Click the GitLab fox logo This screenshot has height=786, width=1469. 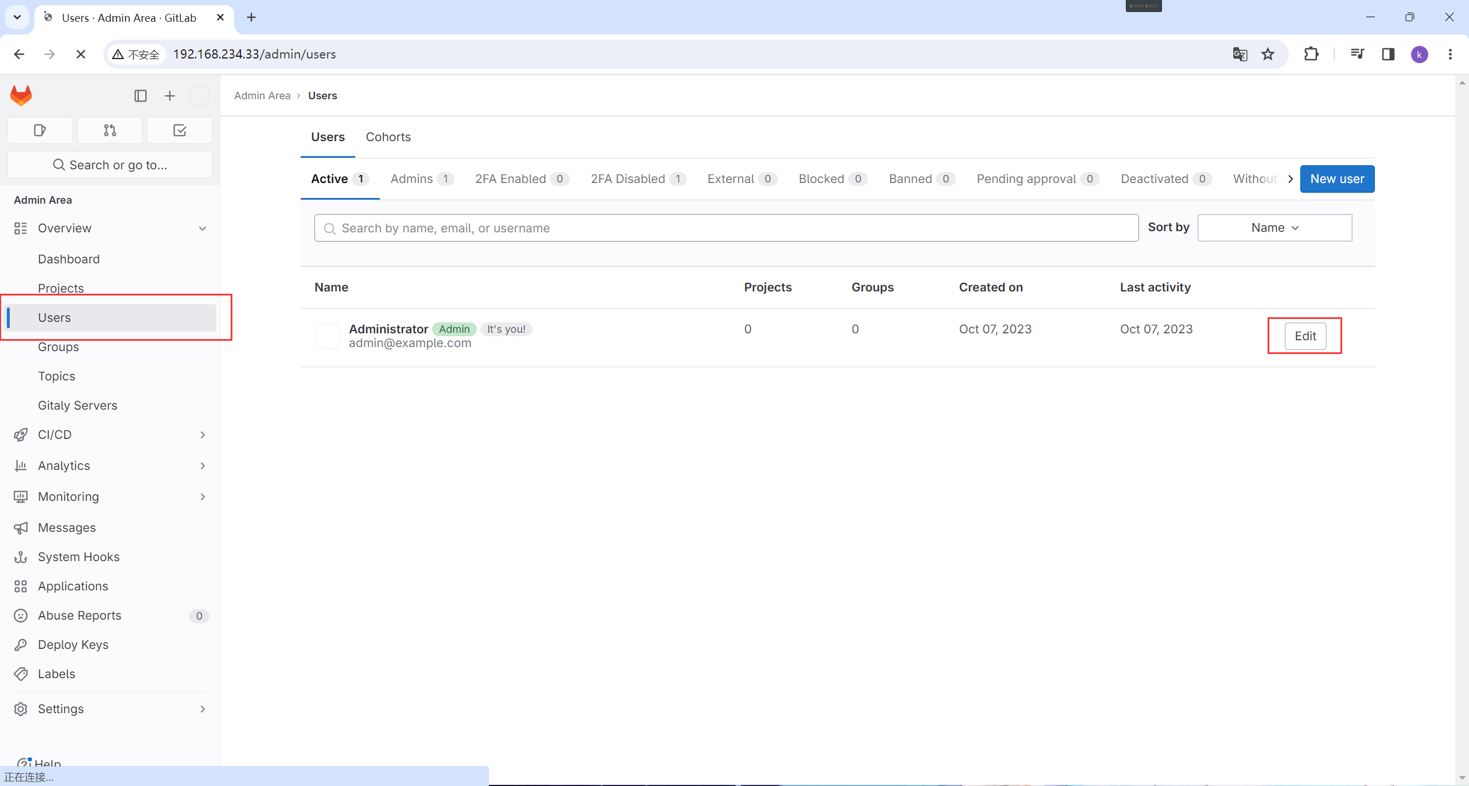coord(21,95)
